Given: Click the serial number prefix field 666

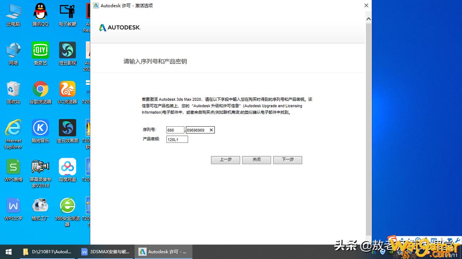Looking at the screenshot, I should click(176, 130).
